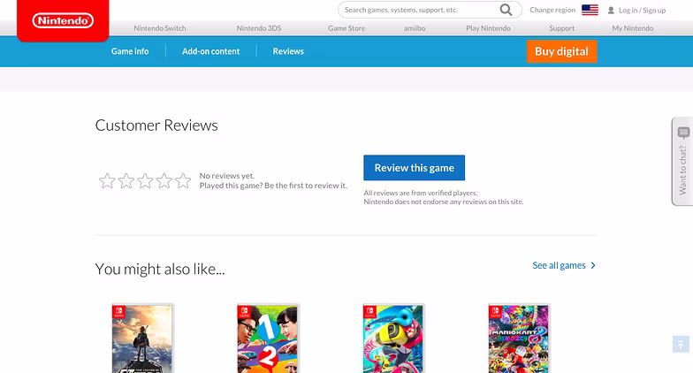
Task: Select the US flag region icon
Action: 590,10
